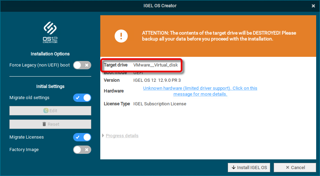Click the IGEL OS 12 12.9.0 PR 3 version text

157,80
